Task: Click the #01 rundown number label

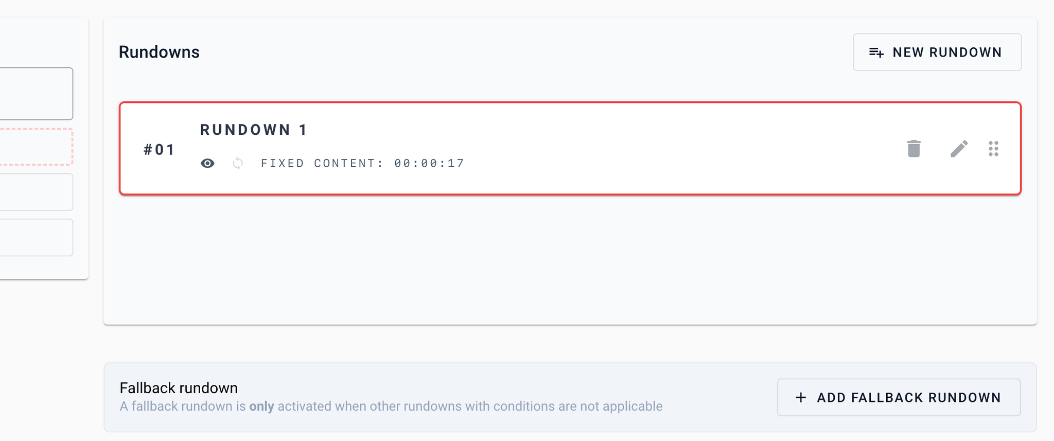Action: [159, 150]
